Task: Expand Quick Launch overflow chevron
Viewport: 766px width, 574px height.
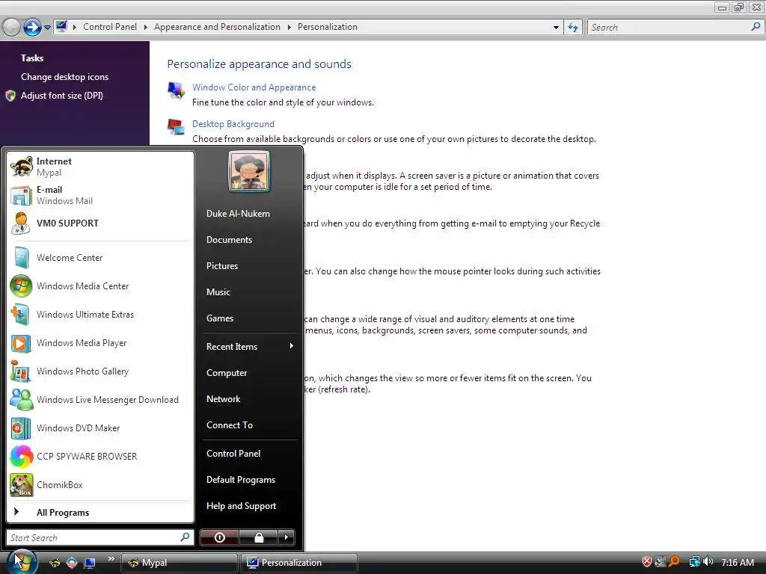Action: pos(111,559)
